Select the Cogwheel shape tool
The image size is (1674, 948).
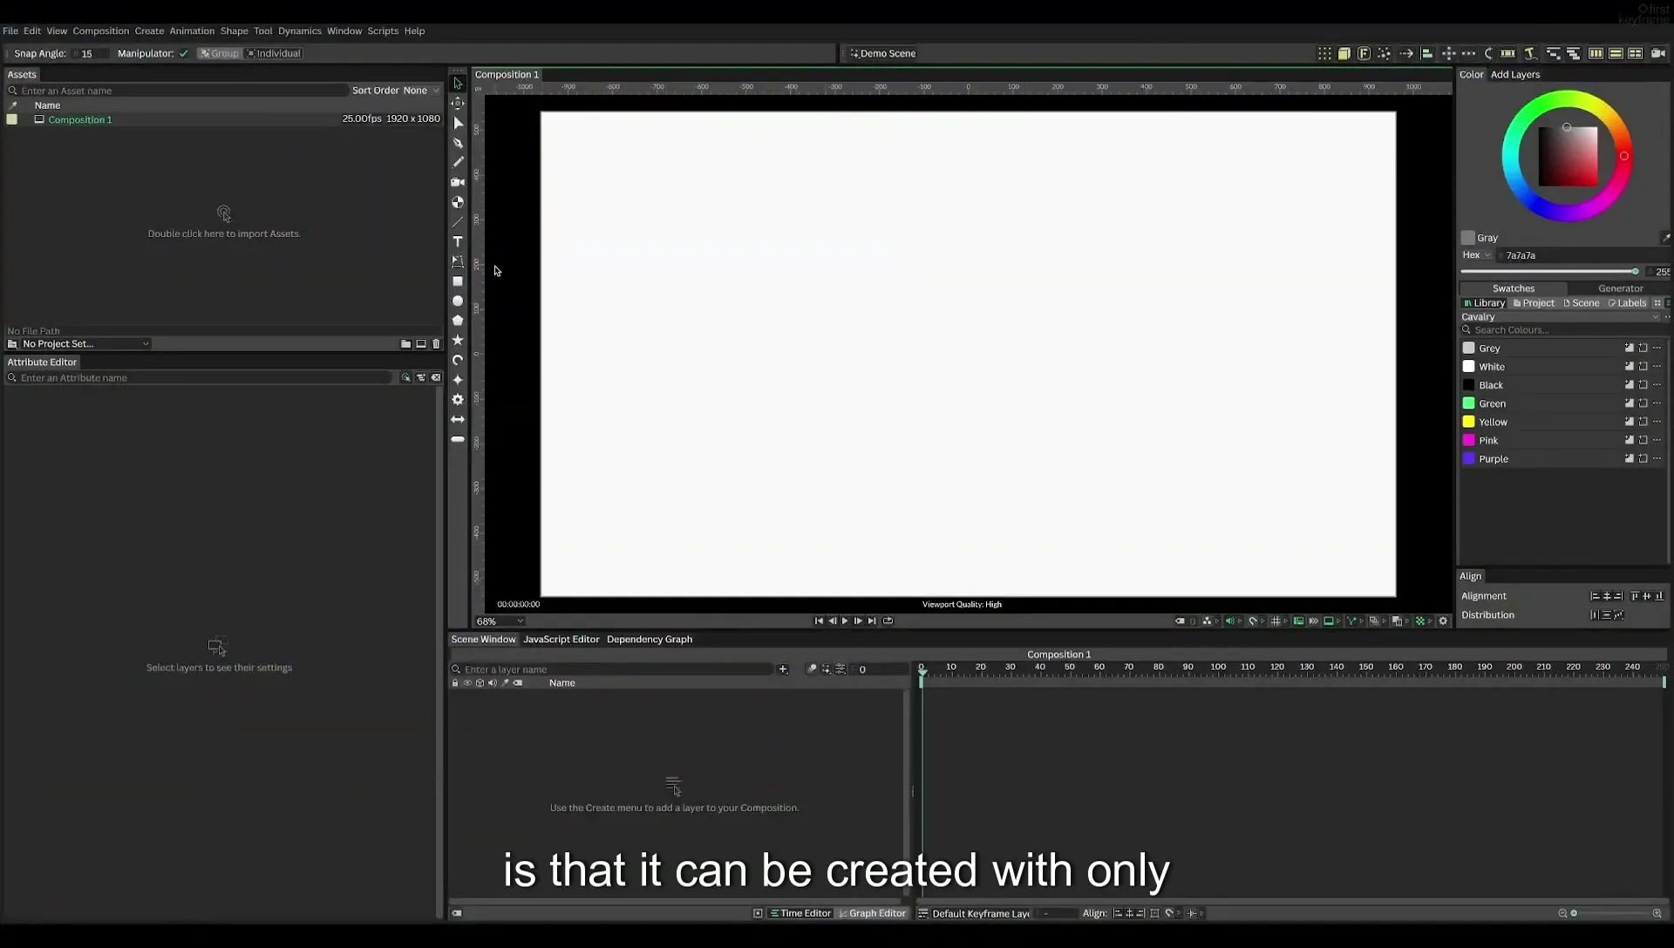[458, 399]
